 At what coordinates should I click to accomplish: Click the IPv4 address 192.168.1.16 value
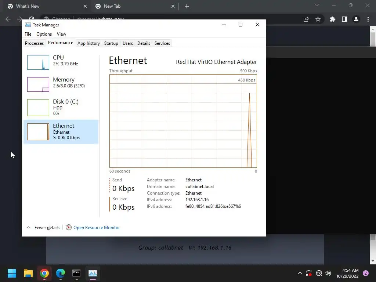(197, 200)
